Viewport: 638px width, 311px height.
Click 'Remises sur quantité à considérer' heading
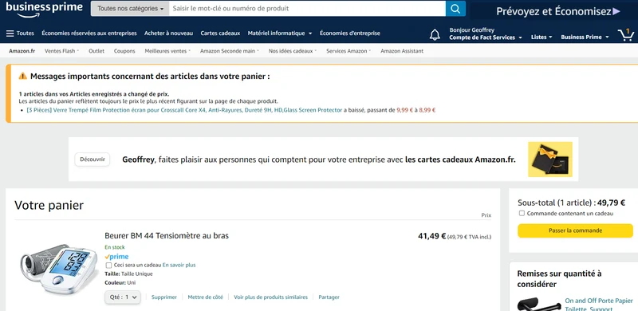pyautogui.click(x=559, y=278)
